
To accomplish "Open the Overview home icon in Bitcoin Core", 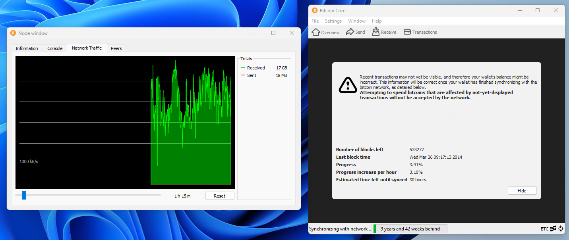I will 316,32.
